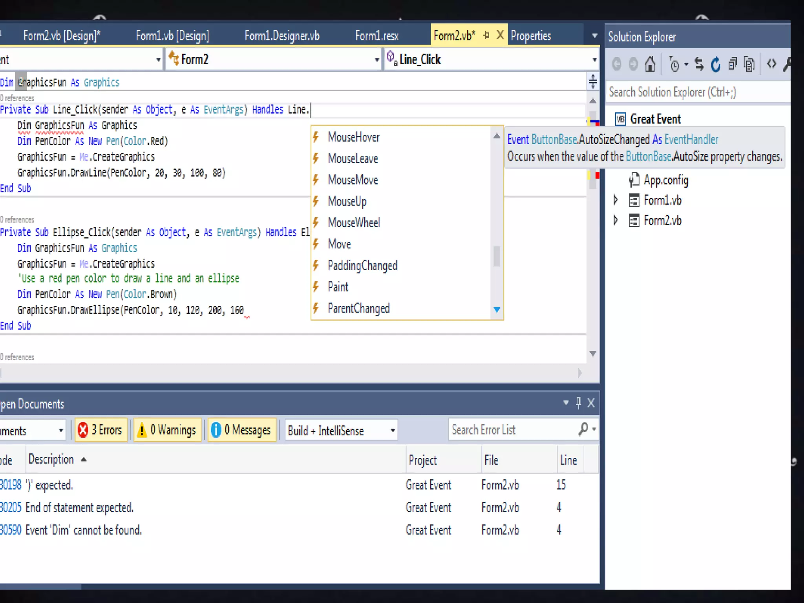Screen dimensions: 804x603
Task: Choose MouseHover from IntelliSense list
Action: pyautogui.click(x=353, y=137)
